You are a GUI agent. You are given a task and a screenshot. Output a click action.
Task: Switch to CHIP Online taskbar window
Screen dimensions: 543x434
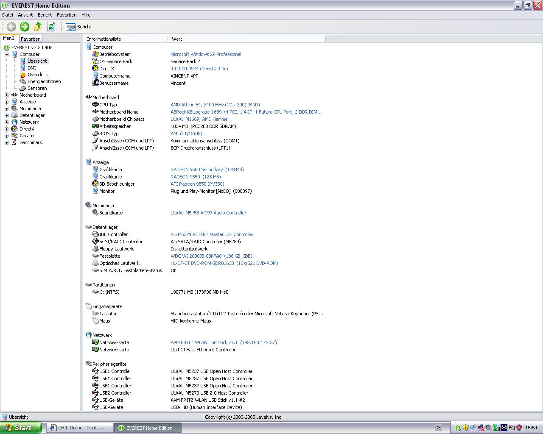80,428
